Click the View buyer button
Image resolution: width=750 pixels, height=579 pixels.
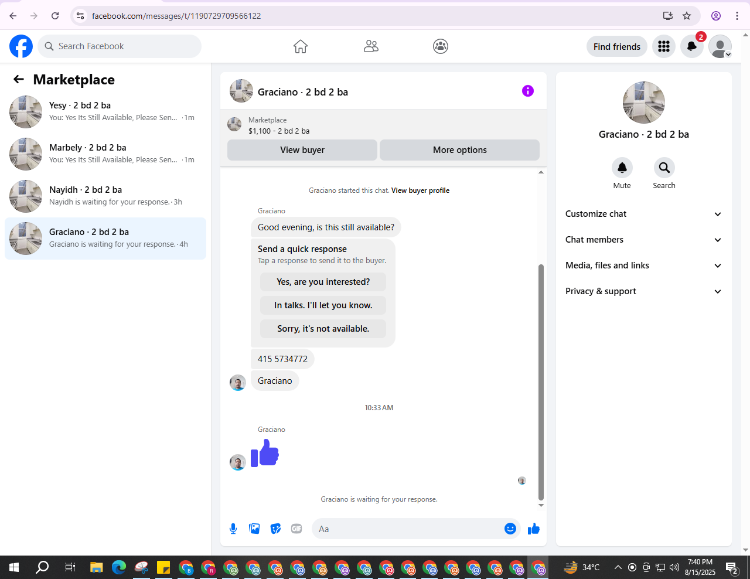[302, 150]
